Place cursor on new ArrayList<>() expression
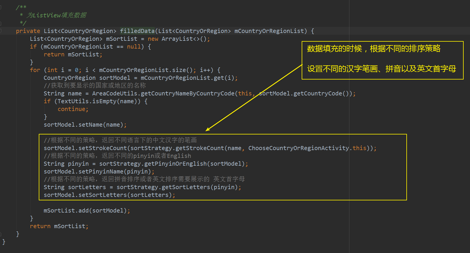Image resolution: width=470 pixels, height=253 pixels. [178, 39]
